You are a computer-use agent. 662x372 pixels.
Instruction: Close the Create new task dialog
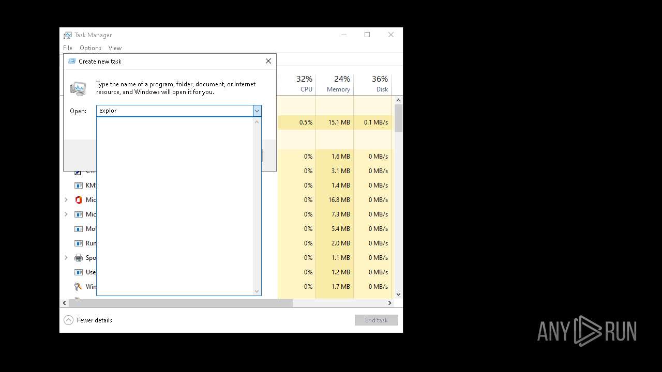[x=268, y=61]
